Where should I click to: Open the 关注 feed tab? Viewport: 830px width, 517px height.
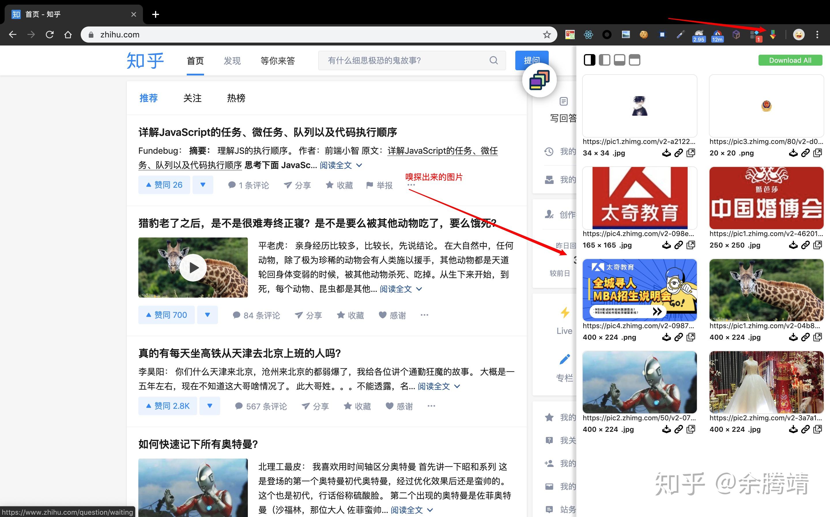click(x=192, y=98)
